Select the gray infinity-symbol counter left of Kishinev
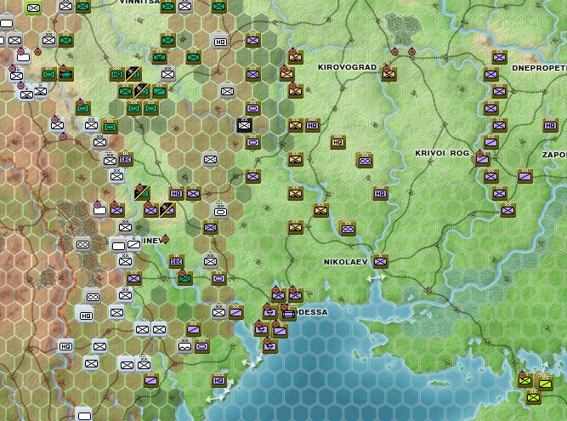This screenshot has width=567, height=421. [82, 244]
